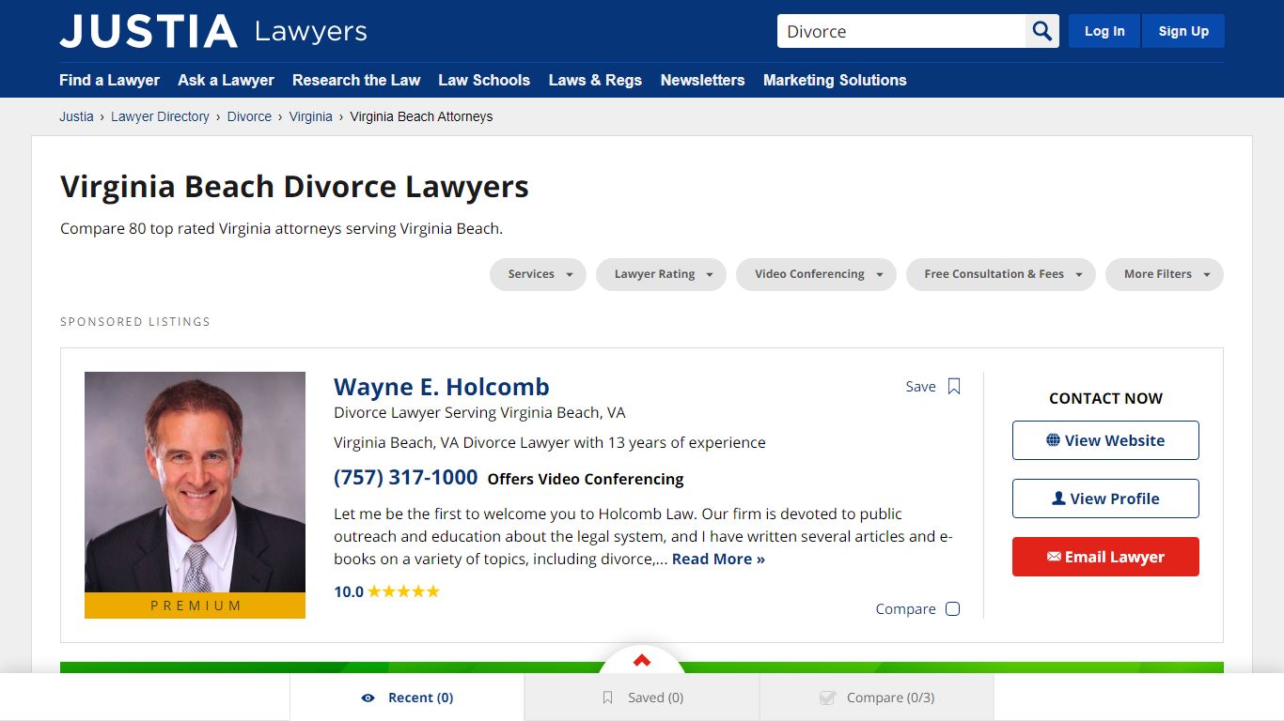This screenshot has width=1284, height=721.
Task: Click the "Offers Video Conferencing" text
Action: [x=586, y=479]
